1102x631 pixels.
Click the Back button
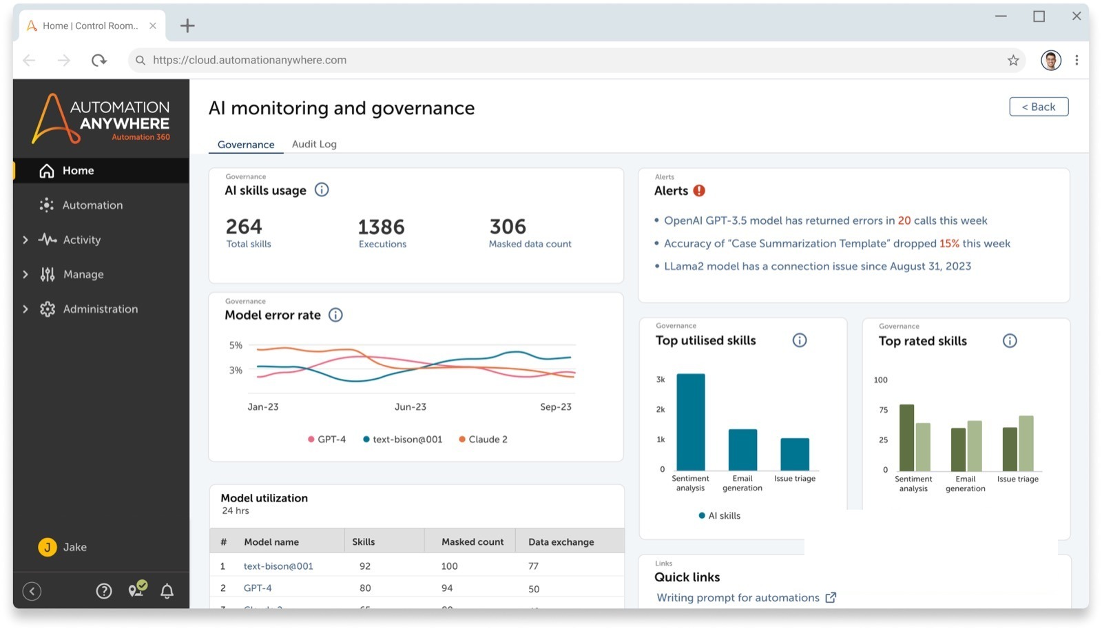pos(1039,107)
